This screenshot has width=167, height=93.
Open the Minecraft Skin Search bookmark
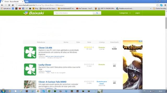[48, 9]
